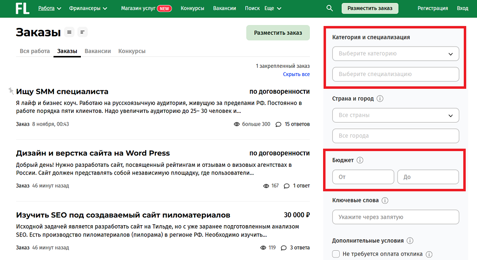The width and height of the screenshot is (477, 260).
Task: Click info icon next to Бюджет
Action: (360, 160)
